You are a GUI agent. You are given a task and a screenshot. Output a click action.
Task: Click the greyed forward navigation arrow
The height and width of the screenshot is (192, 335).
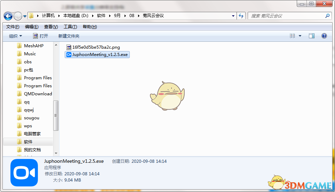tap(18, 16)
